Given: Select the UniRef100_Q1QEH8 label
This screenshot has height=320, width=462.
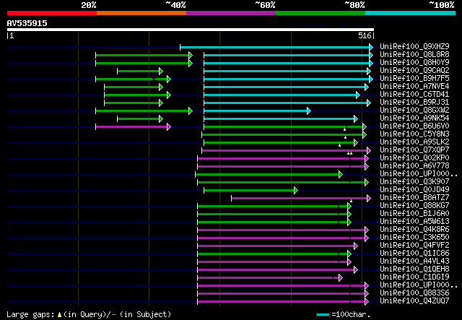Looking at the screenshot, I should point(414,269).
